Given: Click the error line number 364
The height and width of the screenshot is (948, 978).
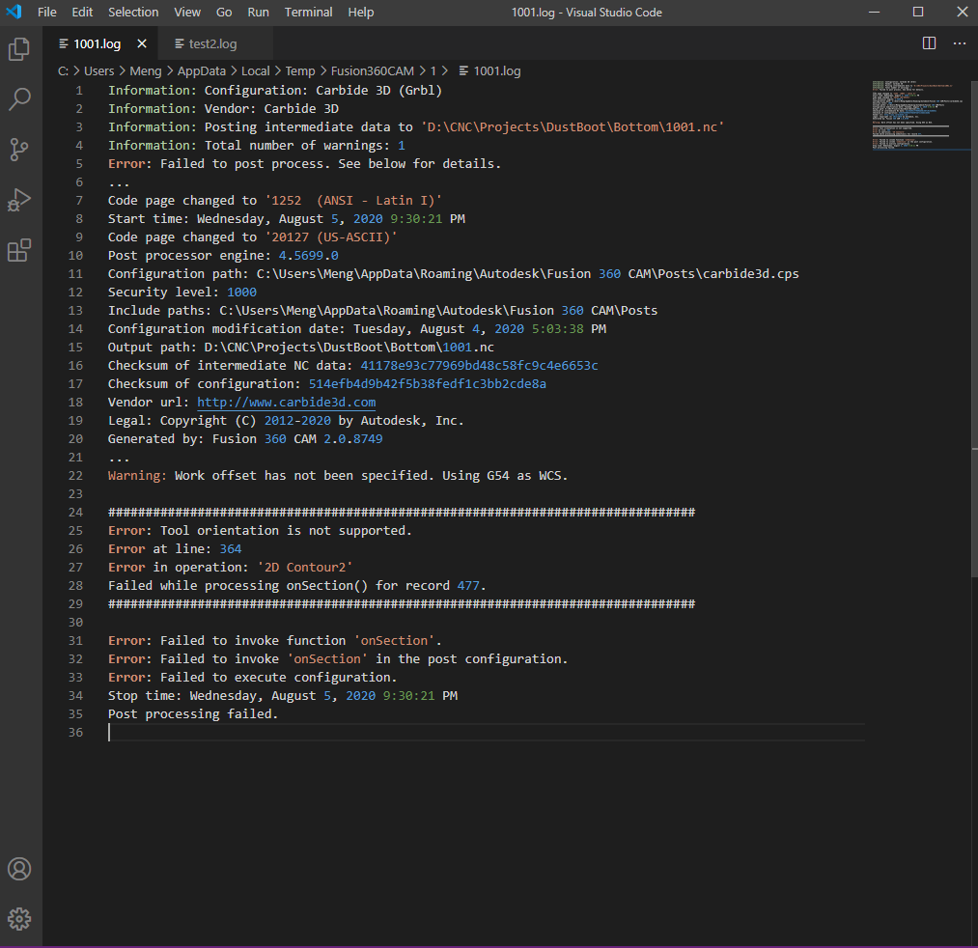Looking at the screenshot, I should [231, 549].
